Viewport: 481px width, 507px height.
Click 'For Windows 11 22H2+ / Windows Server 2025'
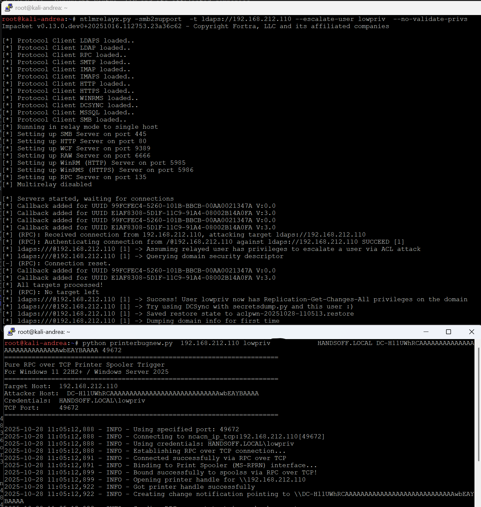86,372
